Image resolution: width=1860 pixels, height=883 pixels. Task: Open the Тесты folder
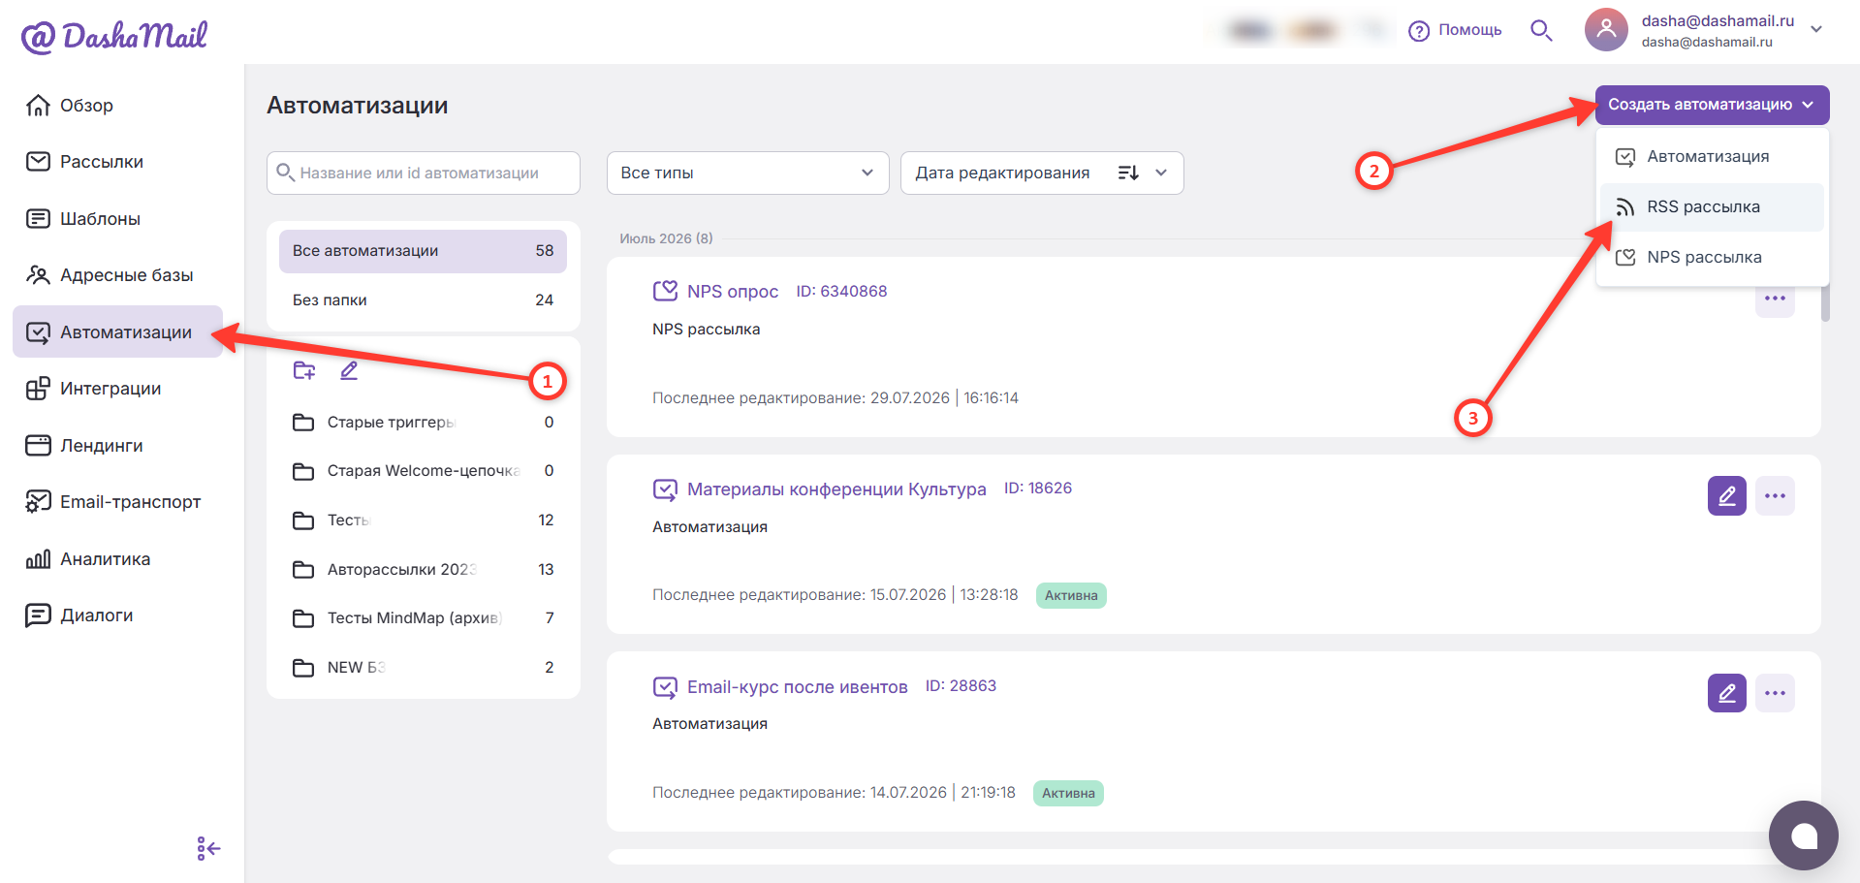coord(423,520)
